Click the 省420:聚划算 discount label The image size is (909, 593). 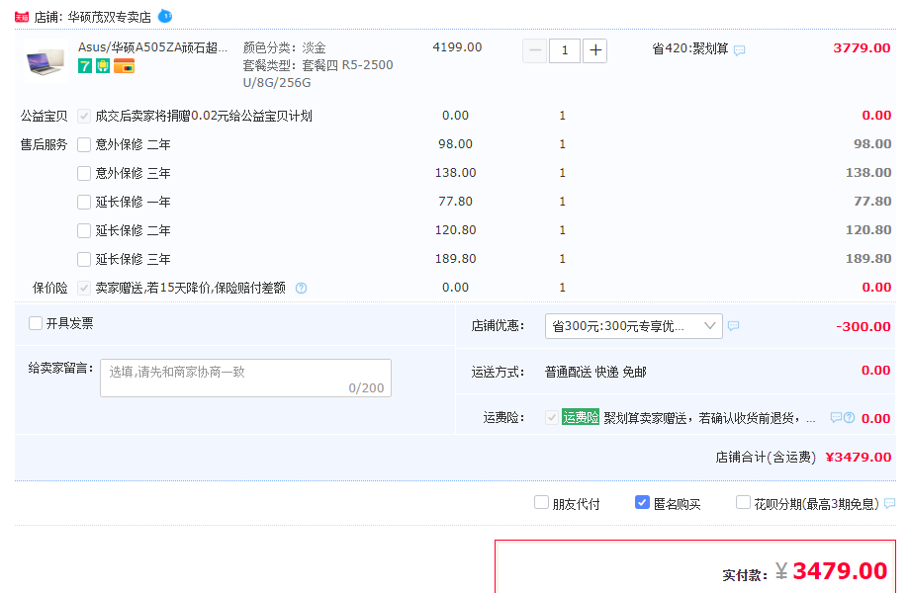coord(689,48)
